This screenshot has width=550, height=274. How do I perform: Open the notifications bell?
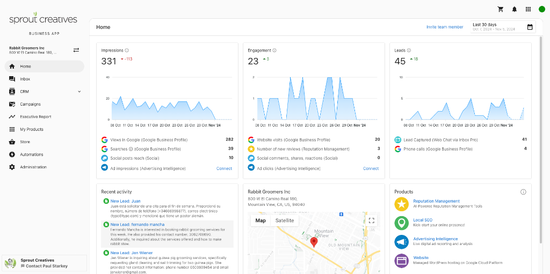tap(514, 9)
